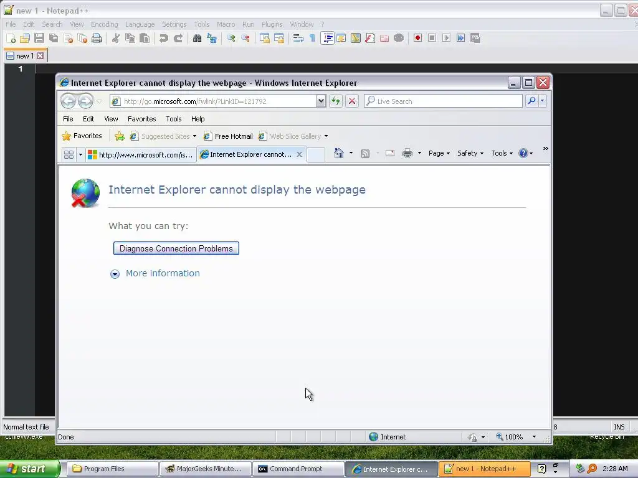Click Open file icon in Notepad++ toolbar
Viewport: 638px width, 478px height.
point(25,38)
